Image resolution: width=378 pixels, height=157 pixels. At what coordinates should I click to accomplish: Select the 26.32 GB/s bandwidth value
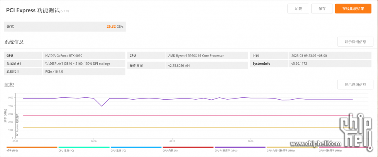point(115,27)
